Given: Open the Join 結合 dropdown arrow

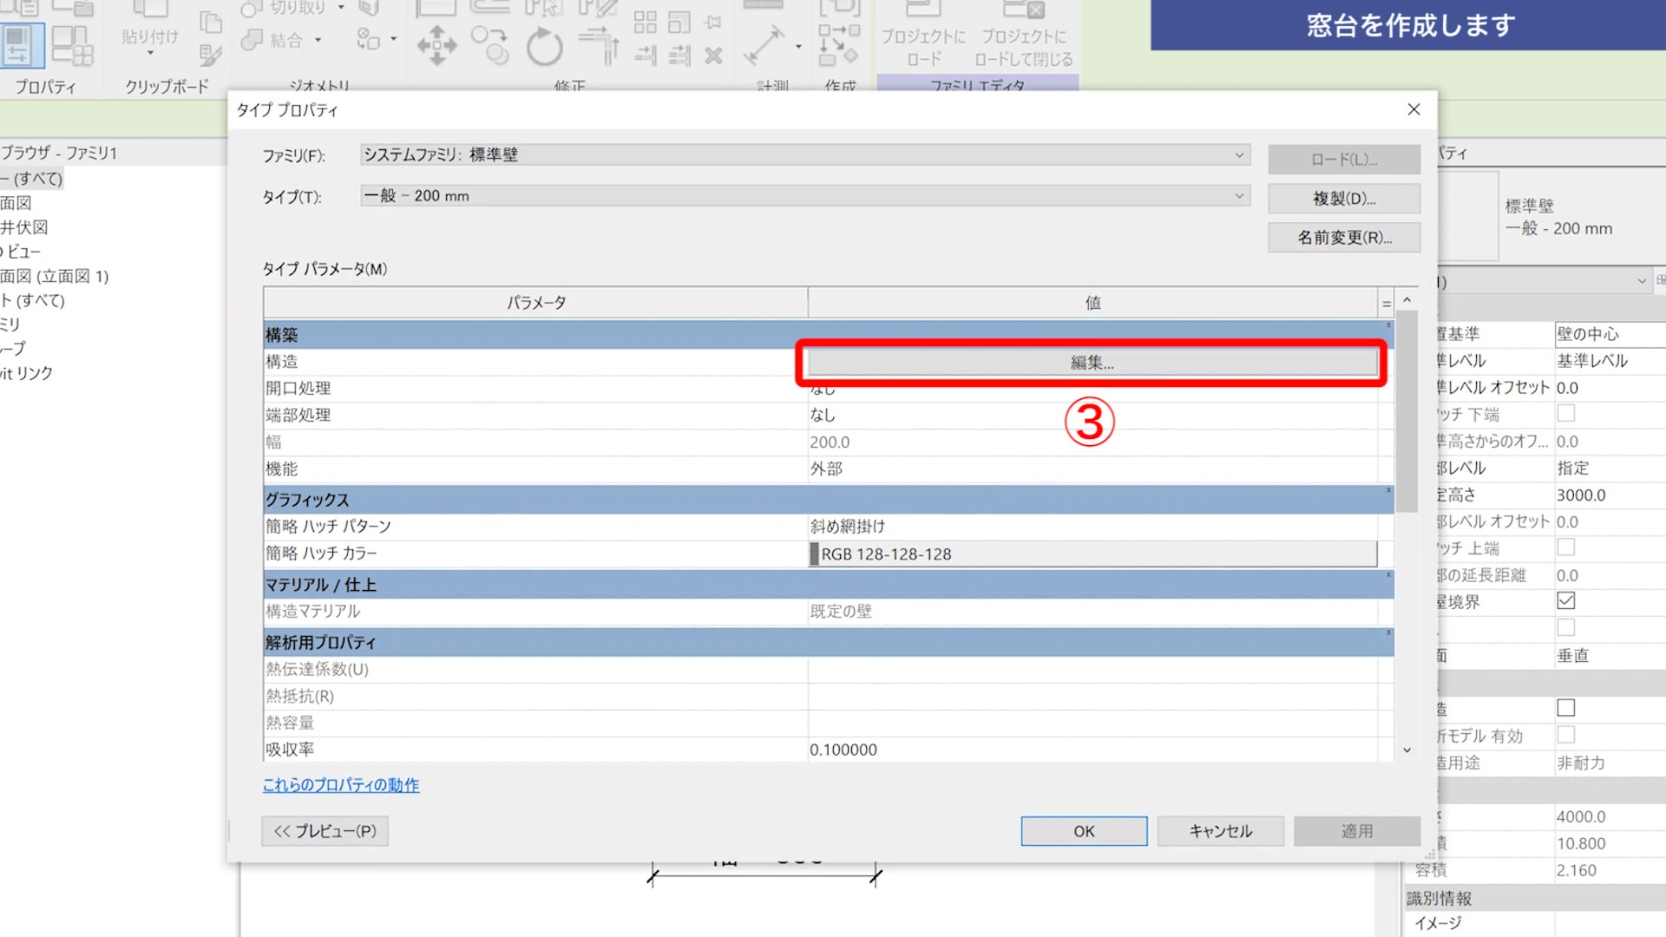Looking at the screenshot, I should pyautogui.click(x=318, y=40).
